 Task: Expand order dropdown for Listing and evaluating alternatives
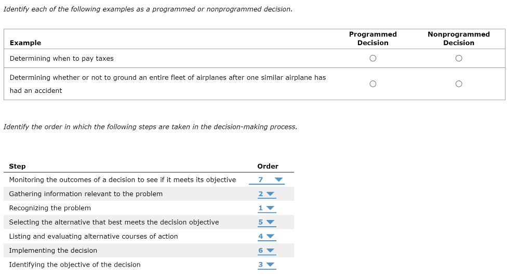pos(267,237)
